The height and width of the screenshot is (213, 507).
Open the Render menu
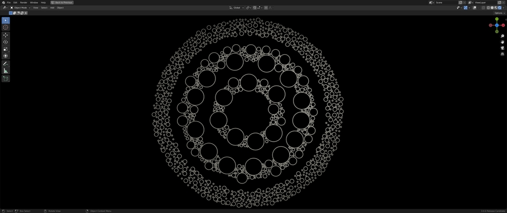[x=24, y=3]
